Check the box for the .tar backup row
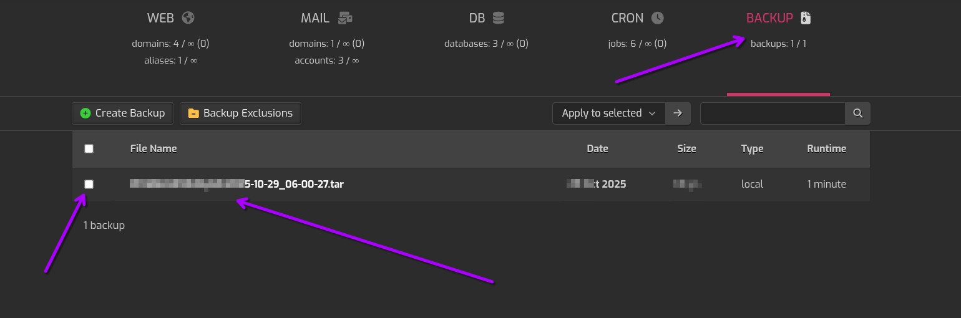961x318 pixels. pos(89,184)
